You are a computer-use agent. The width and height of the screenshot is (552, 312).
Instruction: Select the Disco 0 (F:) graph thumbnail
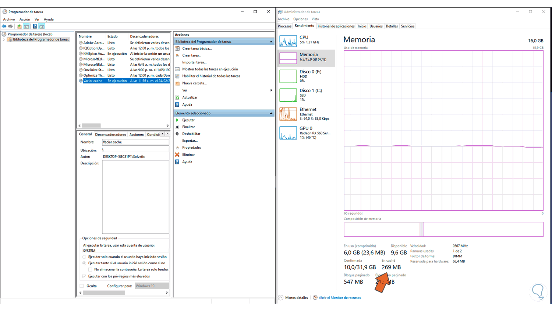click(x=288, y=76)
